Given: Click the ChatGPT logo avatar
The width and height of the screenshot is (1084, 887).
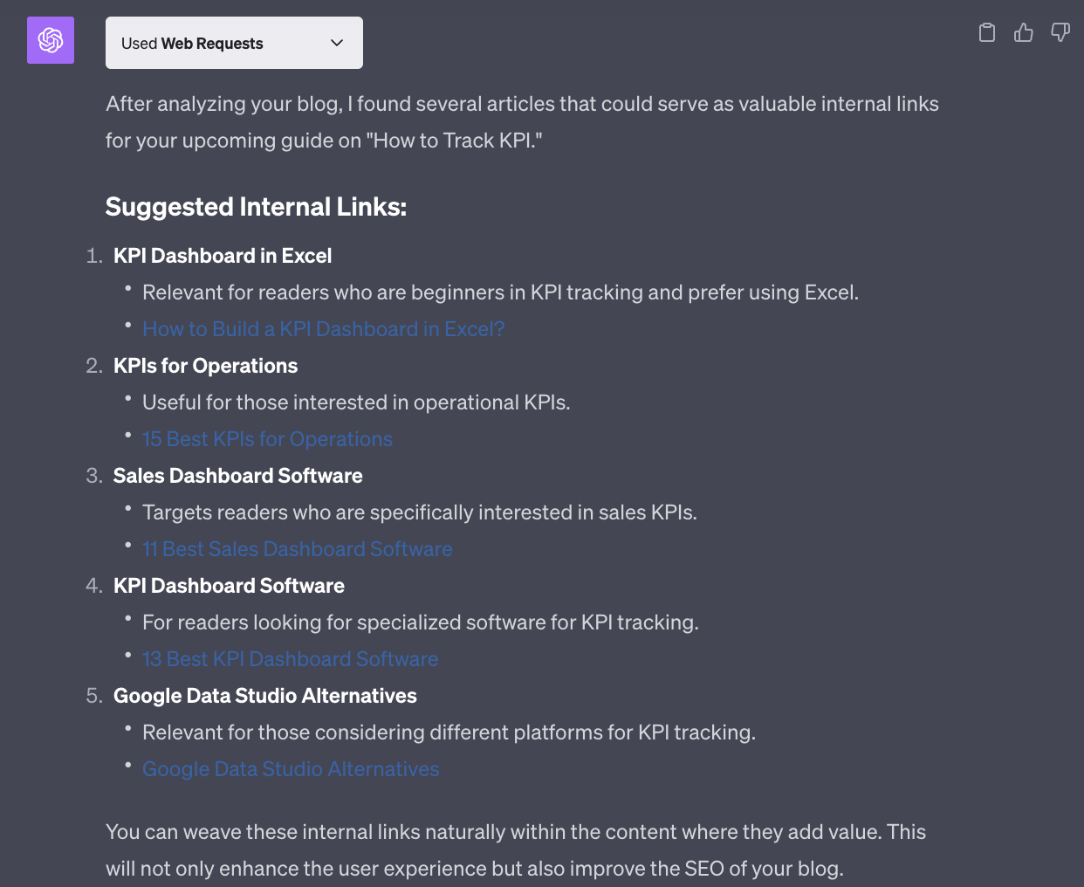Looking at the screenshot, I should 51,40.
